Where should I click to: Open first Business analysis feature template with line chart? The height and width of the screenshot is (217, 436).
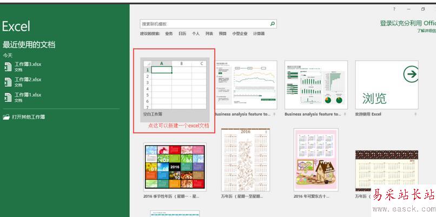click(246, 85)
